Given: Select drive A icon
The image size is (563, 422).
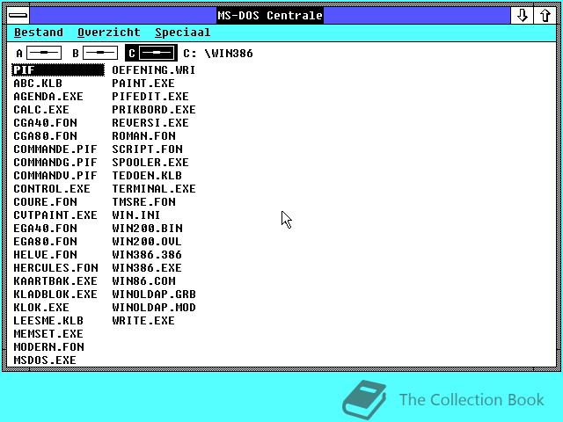Looking at the screenshot, I should tap(39, 53).
